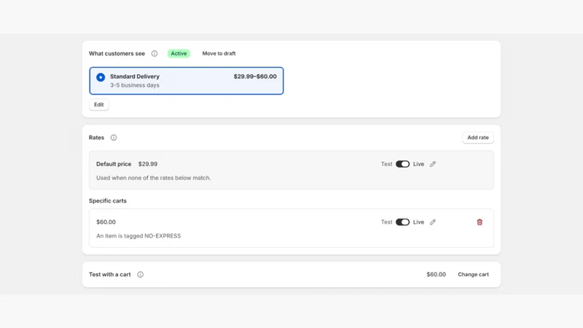This screenshot has width=583, height=328.
Task: Edit the Default price rate with the pencil icon
Action: [433, 164]
